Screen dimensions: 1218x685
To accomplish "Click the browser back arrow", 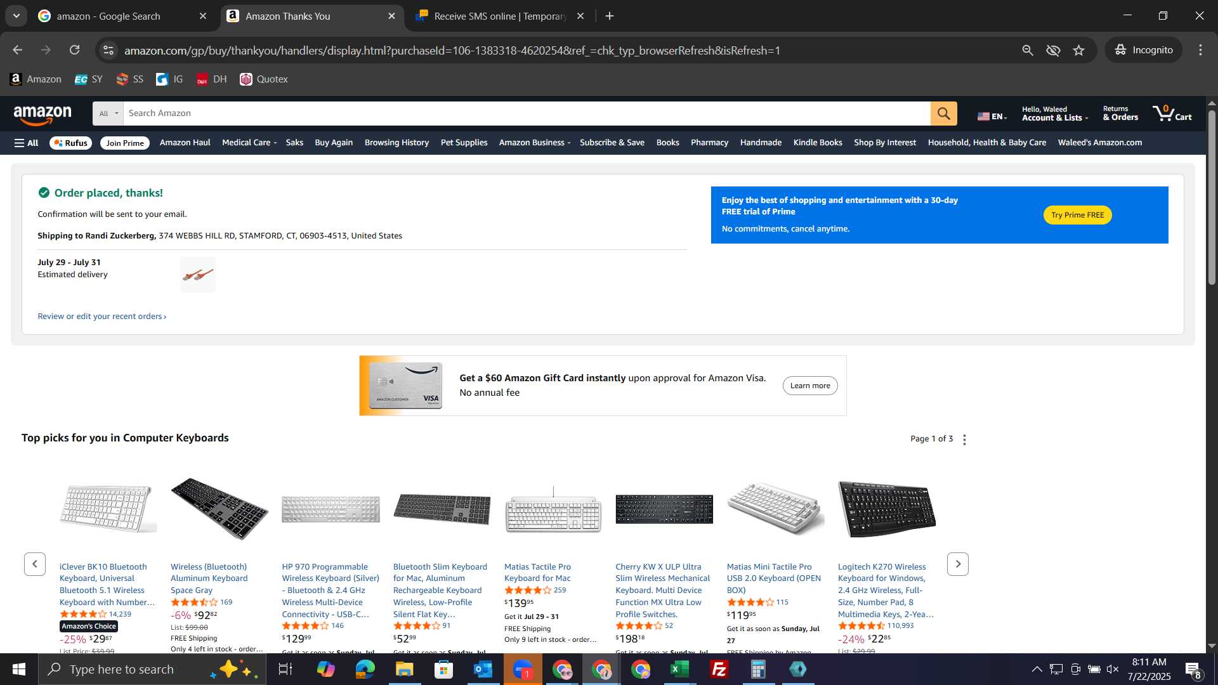I will [x=18, y=50].
